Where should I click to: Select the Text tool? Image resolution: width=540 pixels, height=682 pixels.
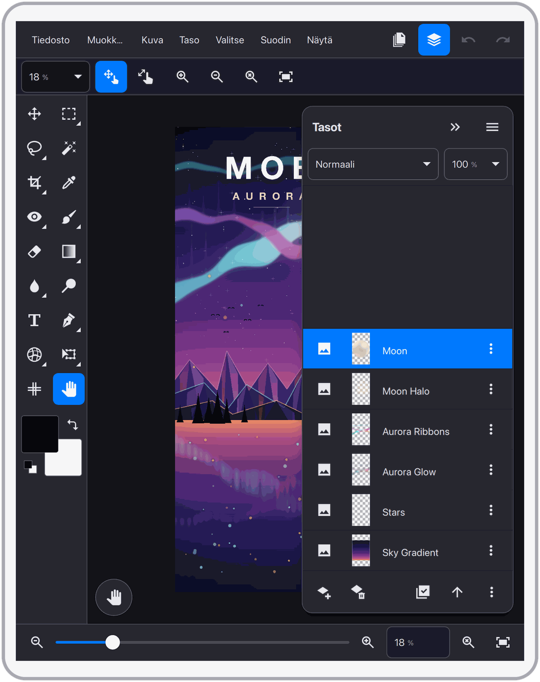coord(35,320)
